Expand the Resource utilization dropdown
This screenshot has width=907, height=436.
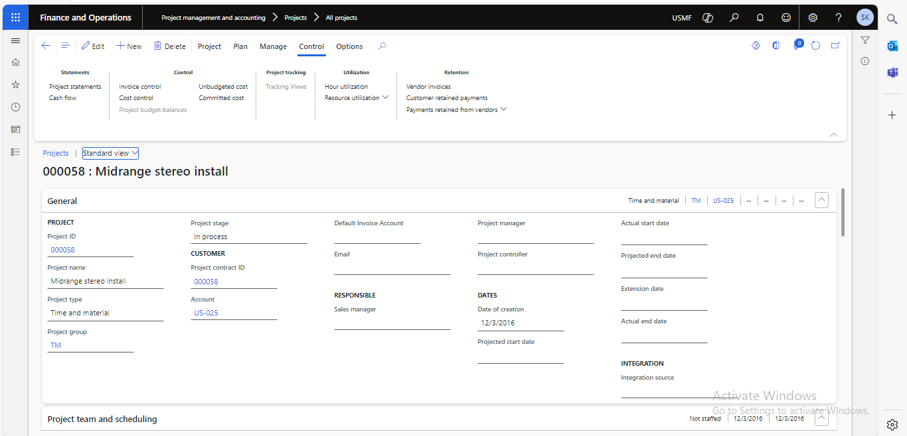pos(357,98)
